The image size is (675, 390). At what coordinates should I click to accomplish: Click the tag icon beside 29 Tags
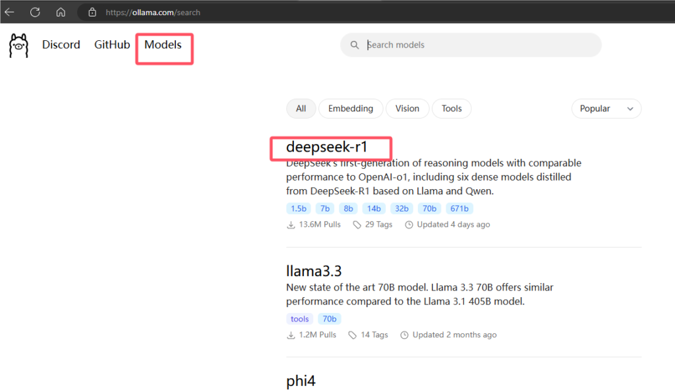pyautogui.click(x=357, y=225)
